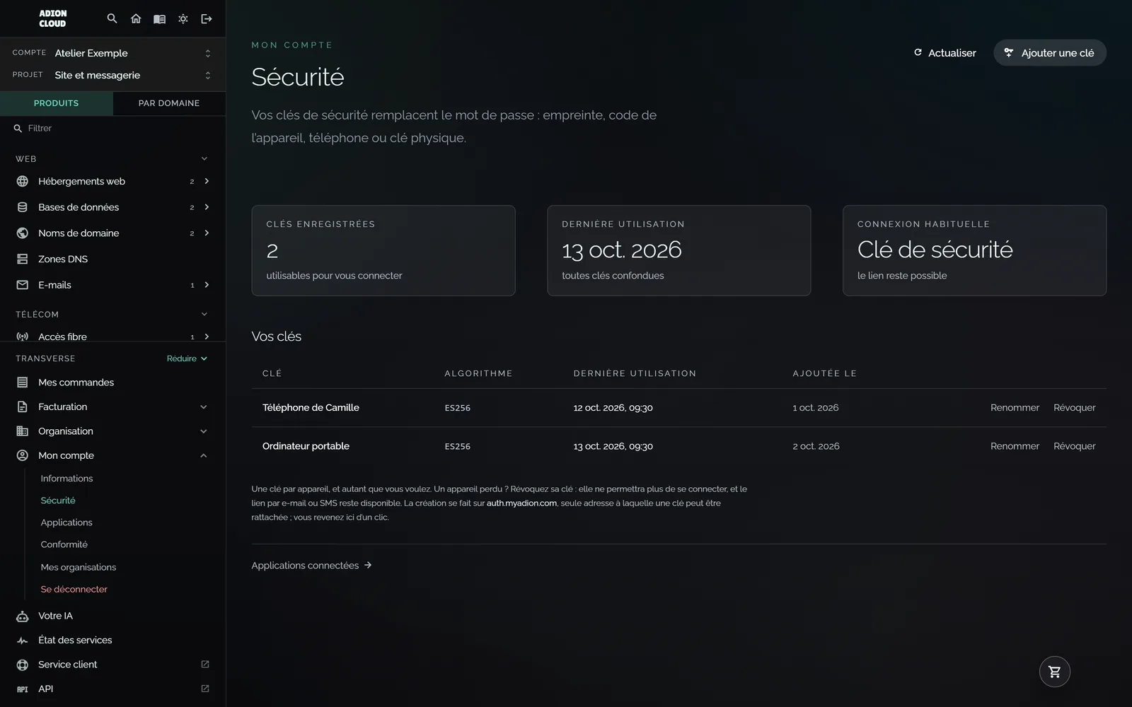Open the Projet selector Site et messagerie
This screenshot has height=707, width=1132.
[112, 75]
